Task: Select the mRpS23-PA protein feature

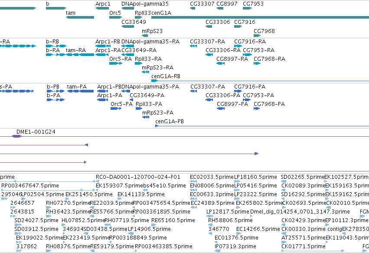Action: 146,117
